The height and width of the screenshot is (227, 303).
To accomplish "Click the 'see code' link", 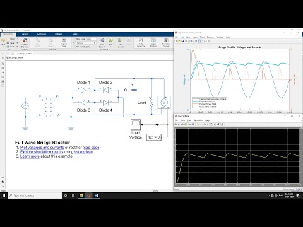I will 92,148.
